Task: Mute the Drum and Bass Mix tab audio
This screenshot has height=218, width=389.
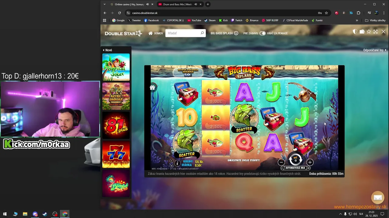Action: pos(196,4)
